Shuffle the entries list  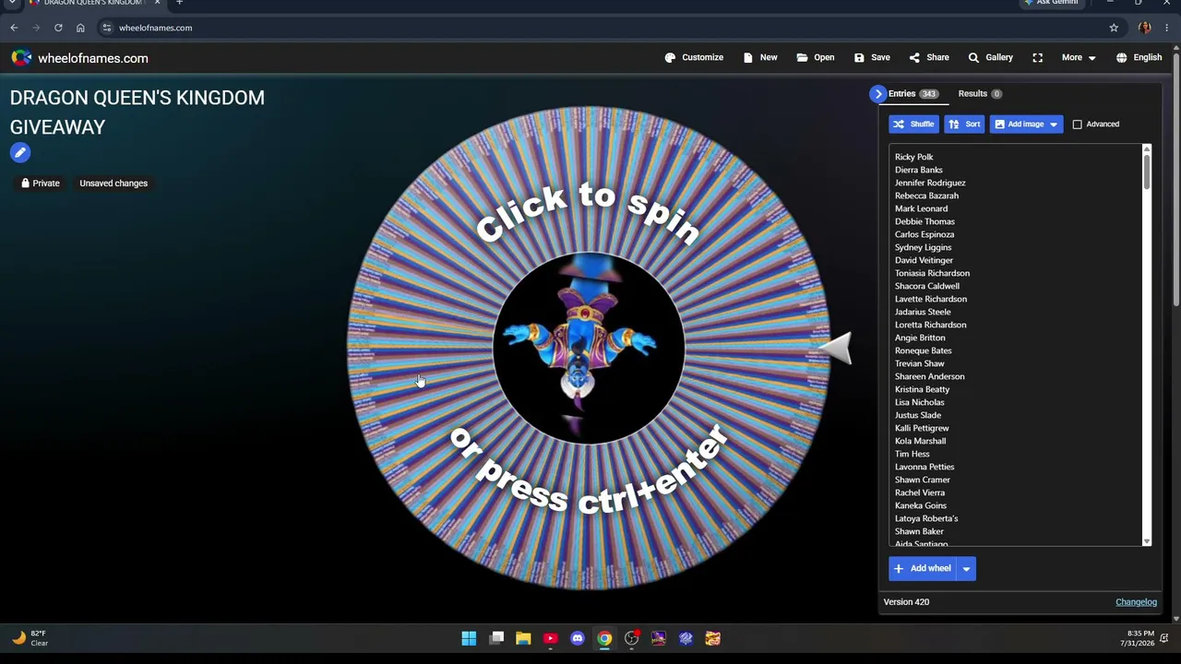[x=913, y=124]
